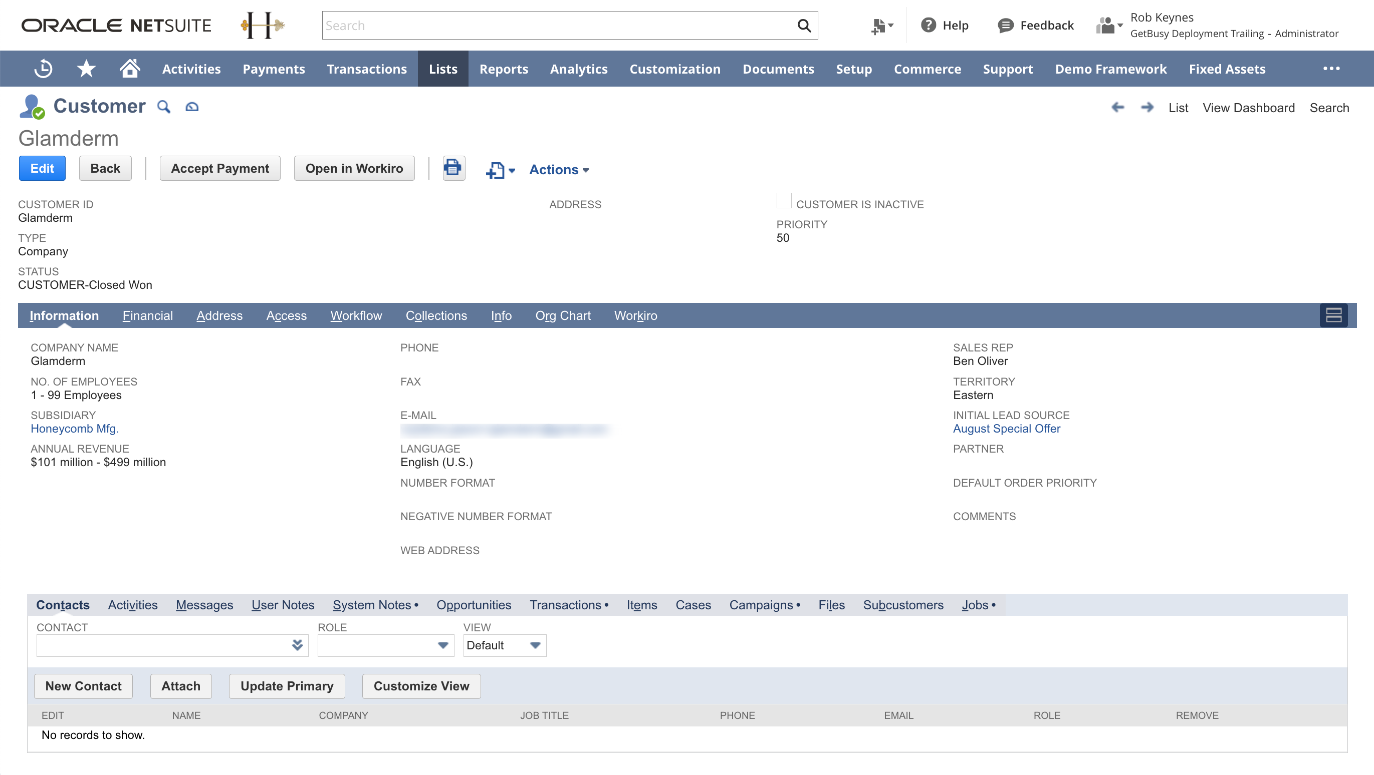Click the Accept Payment button
The height and width of the screenshot is (775, 1374).
[x=220, y=168]
